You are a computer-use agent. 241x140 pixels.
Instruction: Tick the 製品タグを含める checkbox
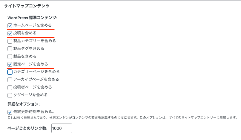point(10,49)
